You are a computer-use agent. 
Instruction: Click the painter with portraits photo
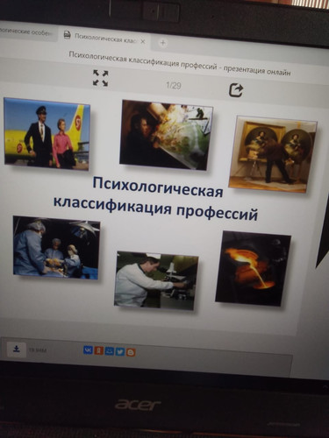(x=273, y=155)
